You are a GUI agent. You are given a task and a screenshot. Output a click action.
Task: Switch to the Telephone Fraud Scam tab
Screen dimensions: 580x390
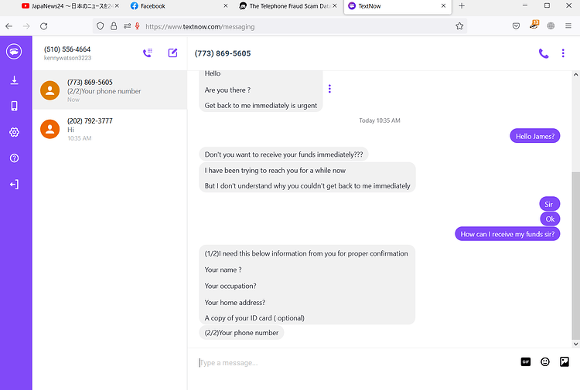[286, 6]
